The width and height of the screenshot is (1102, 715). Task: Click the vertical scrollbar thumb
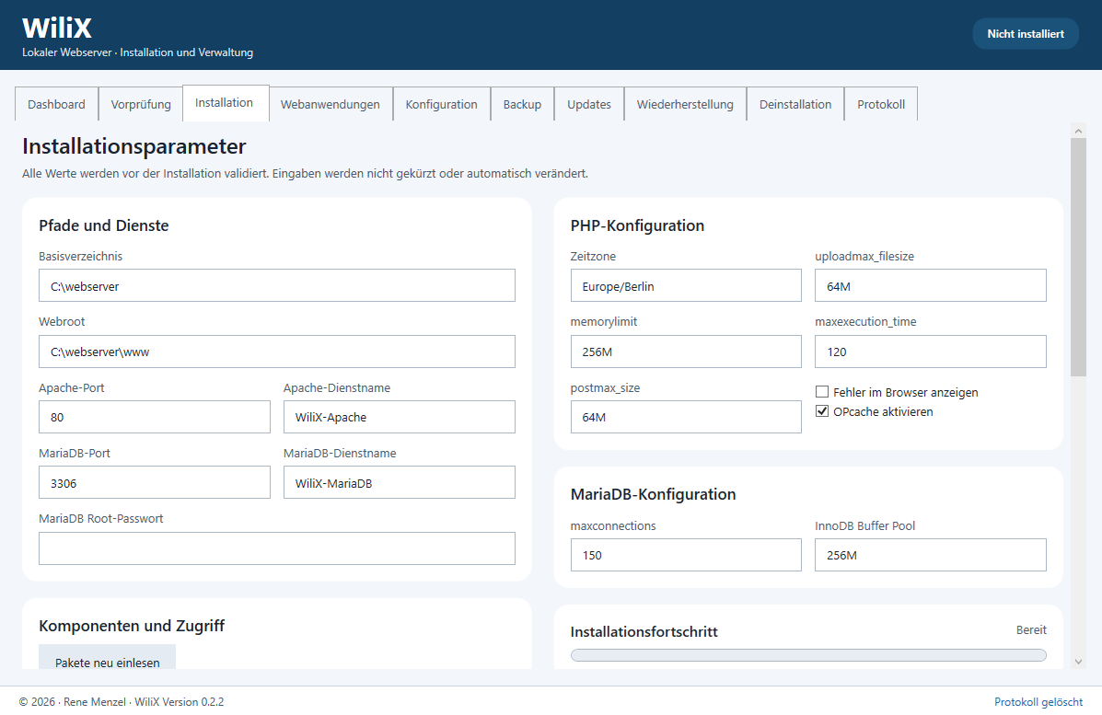[x=1078, y=257]
